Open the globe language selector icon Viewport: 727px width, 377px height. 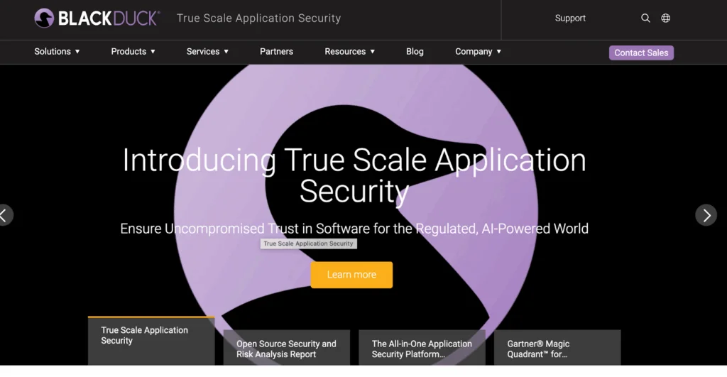click(x=665, y=18)
